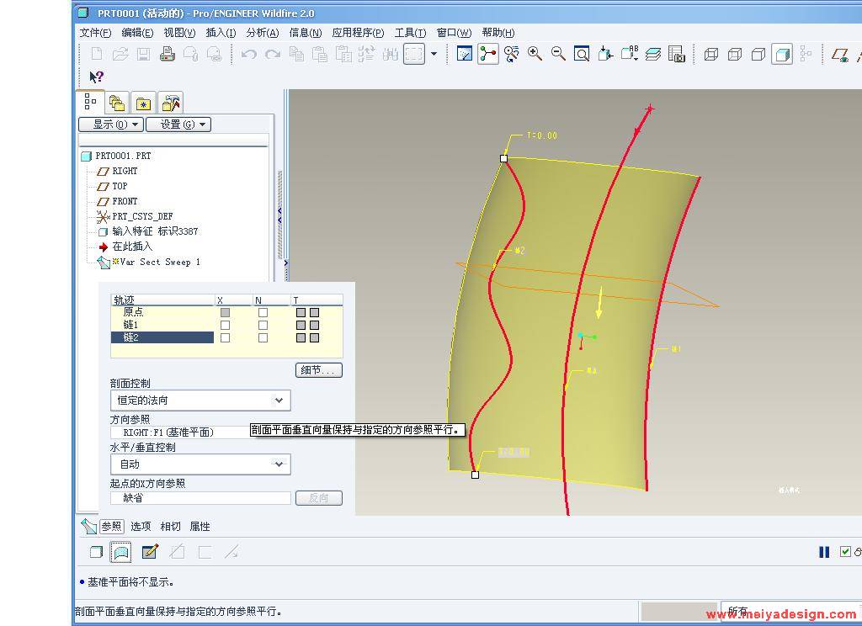
Task: Toggle X checkbox for 链1 trajectory
Action: [225, 325]
